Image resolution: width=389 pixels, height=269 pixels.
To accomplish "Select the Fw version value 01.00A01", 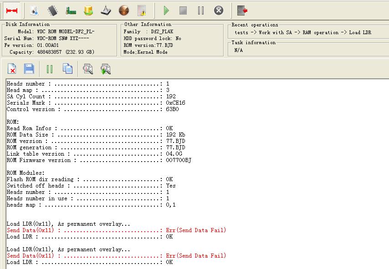I will pos(48,46).
